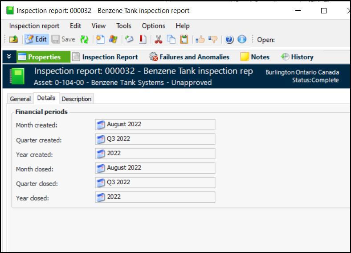Click the Quarter closed field

pos(155,182)
